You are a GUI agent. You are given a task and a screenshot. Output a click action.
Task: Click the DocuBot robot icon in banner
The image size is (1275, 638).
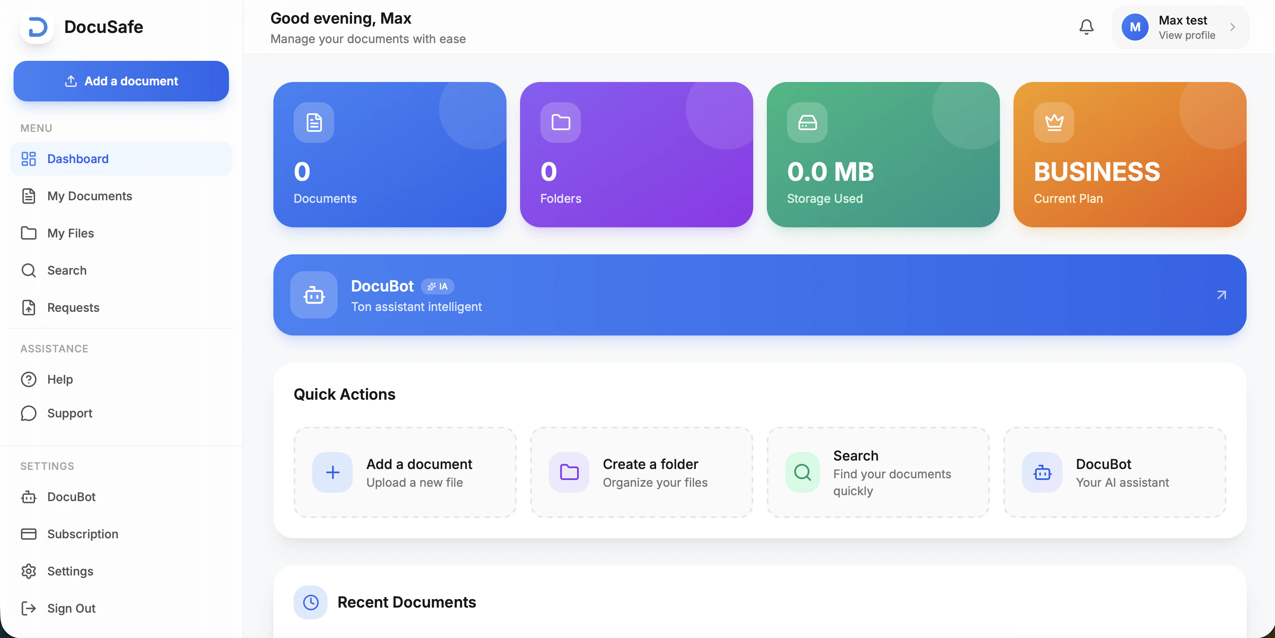point(314,295)
